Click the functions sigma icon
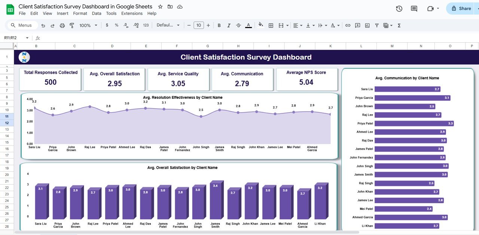This screenshot has height=235, width=479. [399, 25]
